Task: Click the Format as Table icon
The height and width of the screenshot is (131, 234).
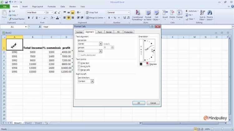Action: (148, 15)
